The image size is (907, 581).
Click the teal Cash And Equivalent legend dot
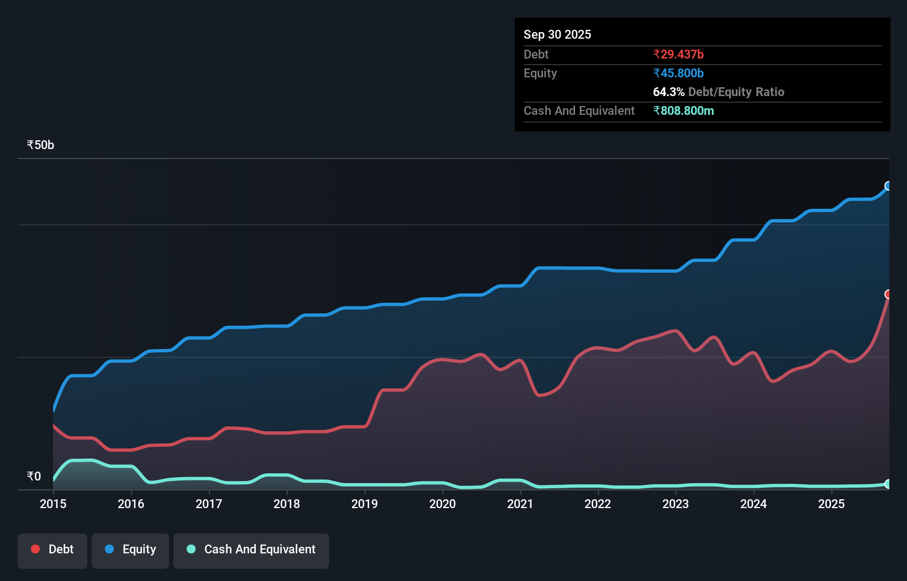point(190,549)
